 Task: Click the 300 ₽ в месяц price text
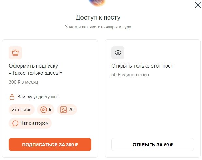click(23, 82)
